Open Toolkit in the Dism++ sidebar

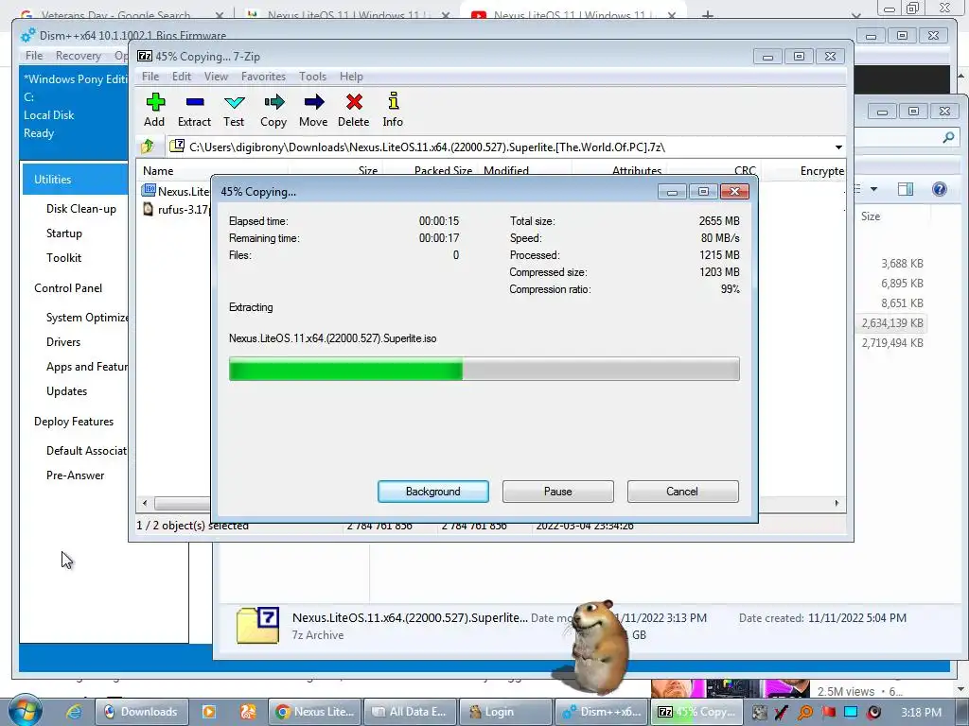click(x=63, y=258)
